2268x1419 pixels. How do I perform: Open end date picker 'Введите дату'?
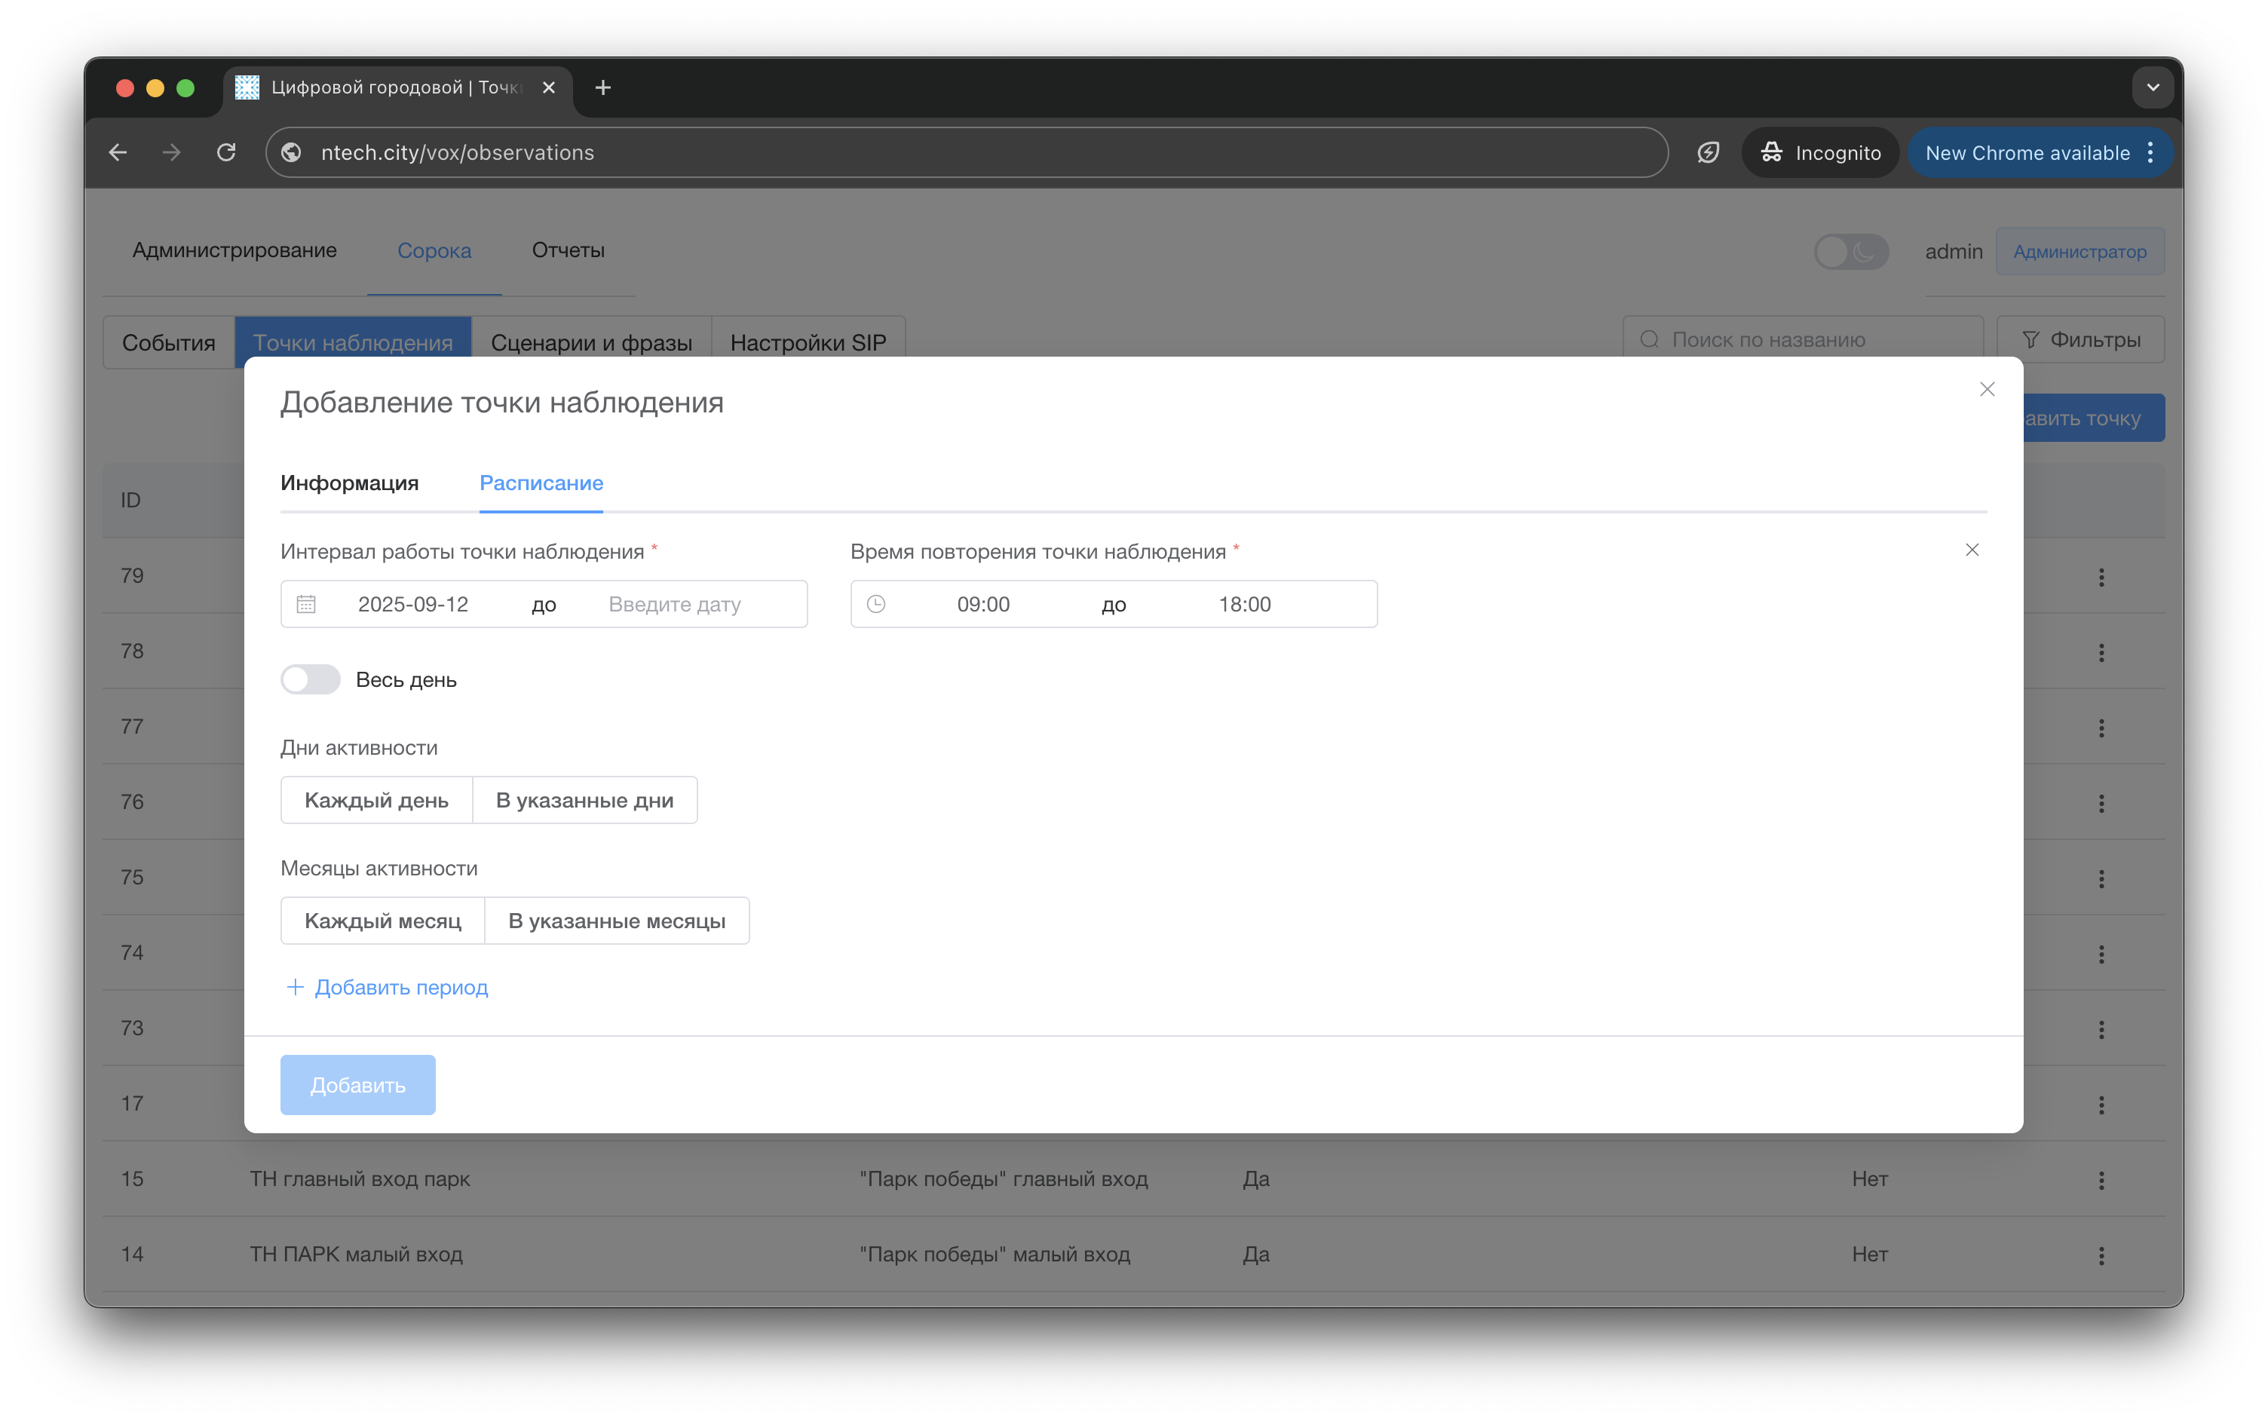675,605
